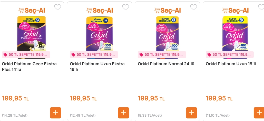Image resolution: width=264 pixels, height=121 pixels.
Task: Add Orkid Platinum Normal 24'lü to basket
Action: click(191, 113)
